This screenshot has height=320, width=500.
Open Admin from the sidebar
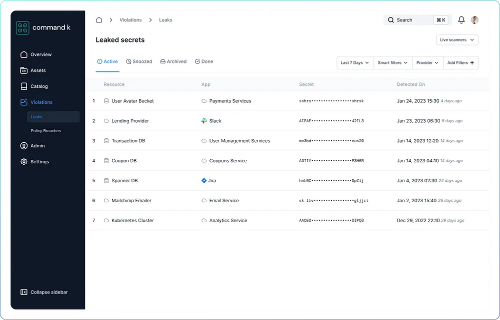(x=37, y=146)
